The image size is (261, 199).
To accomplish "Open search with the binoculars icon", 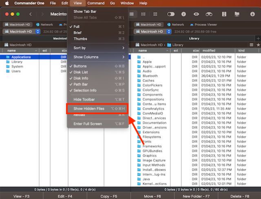I will [x=209, y=14].
